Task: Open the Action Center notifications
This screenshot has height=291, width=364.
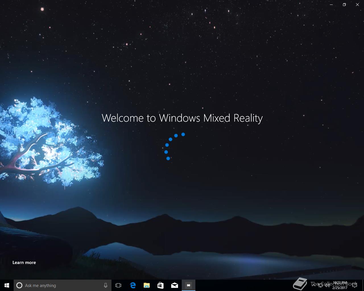Action: [x=355, y=285]
